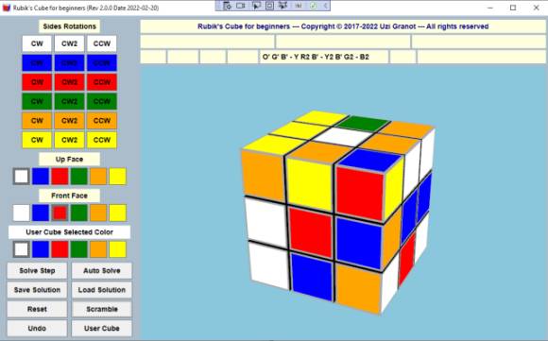This screenshot has width=548, height=341.
Task: Pick orange in User Cube Selected Color
Action: click(x=98, y=249)
